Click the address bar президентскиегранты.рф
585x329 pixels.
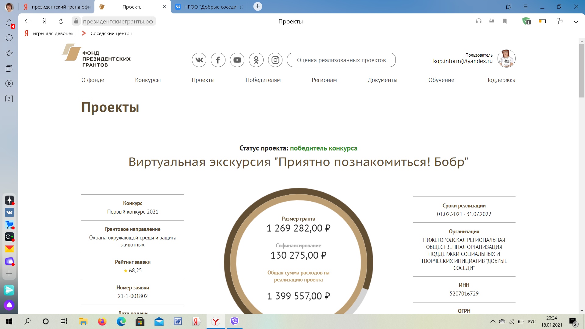click(118, 21)
